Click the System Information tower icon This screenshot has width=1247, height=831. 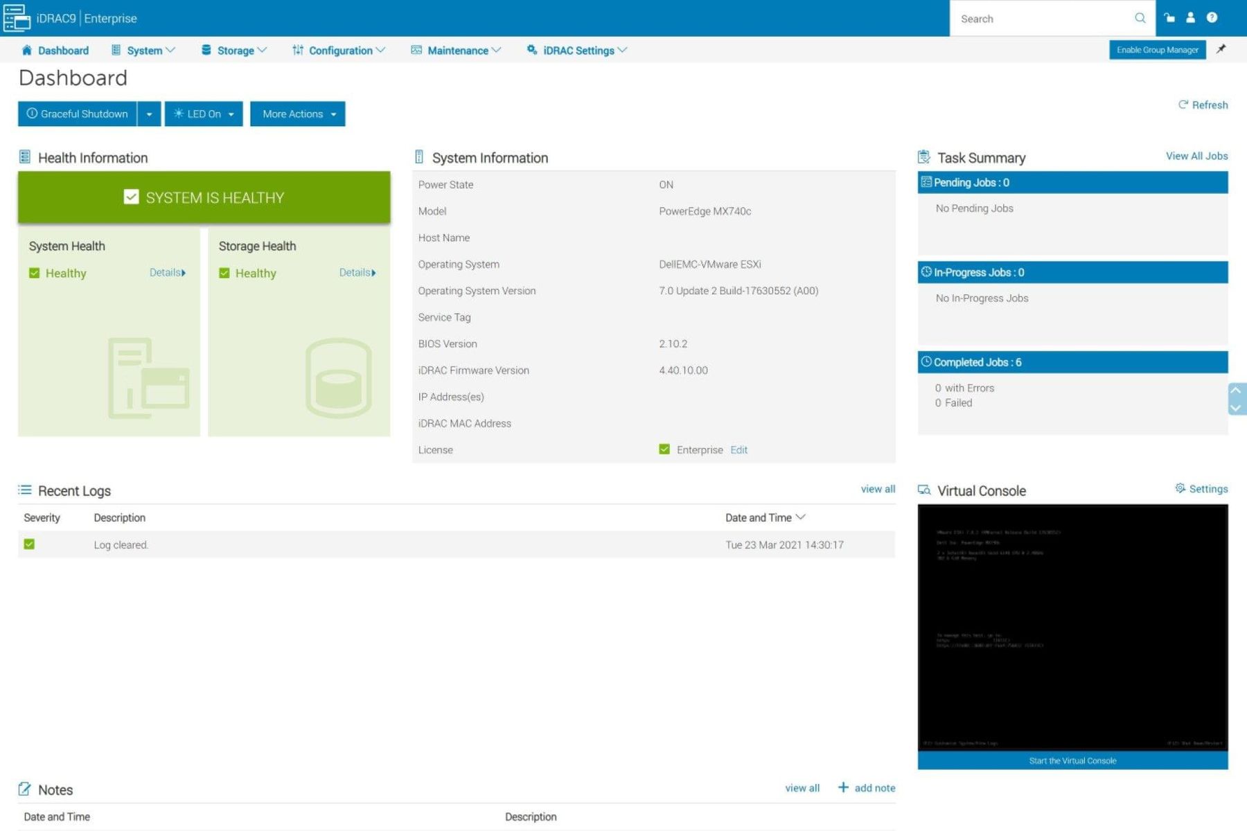click(419, 157)
